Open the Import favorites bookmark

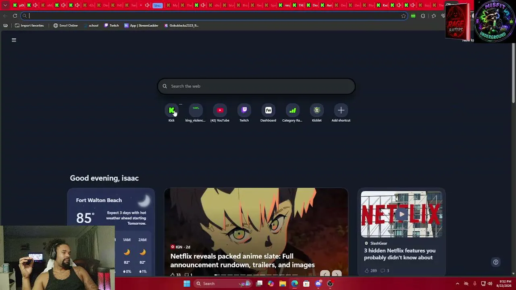29,25
